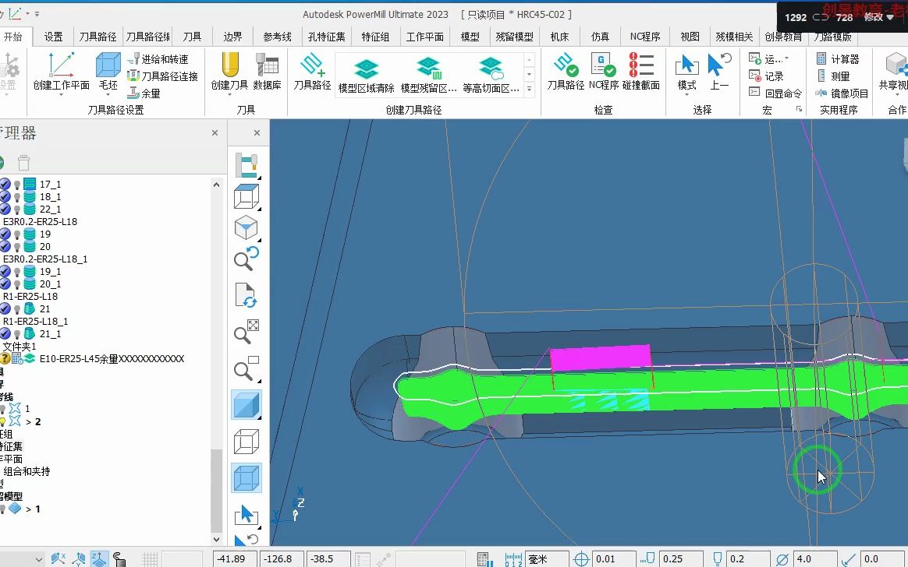This screenshot has width=908, height=567.
Task: Expand the 创建刀具 dropdown arrow
Action: pyautogui.click(x=230, y=95)
